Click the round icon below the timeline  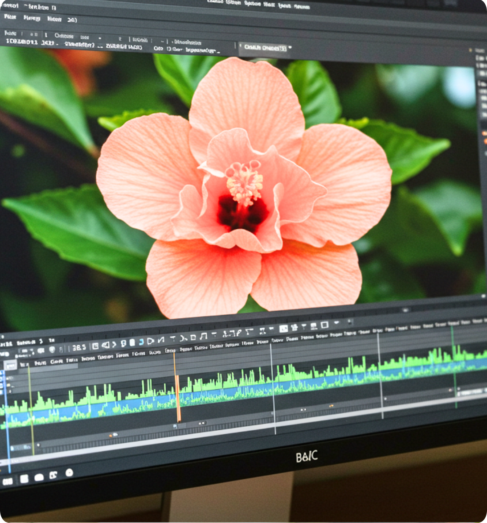coord(69,473)
